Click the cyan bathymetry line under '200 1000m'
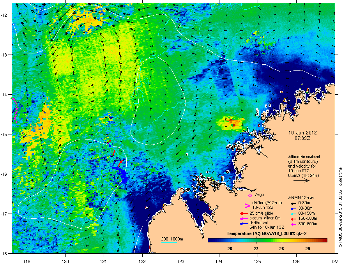Image resolution: width=343 pixels, height=265 pixels. 169,242
